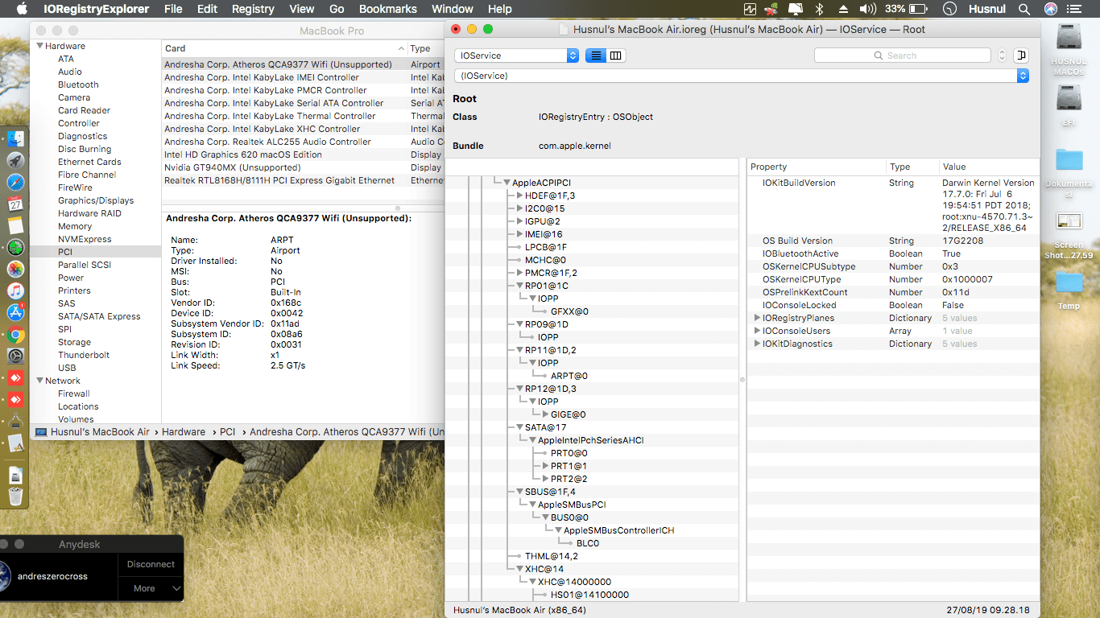
Task: Launch Google Chrome from the dock
Action: click(15, 334)
